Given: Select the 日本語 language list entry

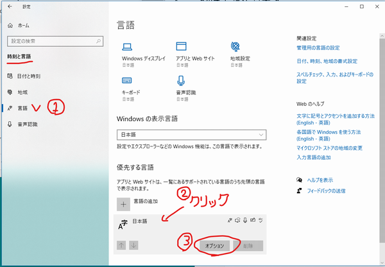Looking at the screenshot, I should point(190,234).
